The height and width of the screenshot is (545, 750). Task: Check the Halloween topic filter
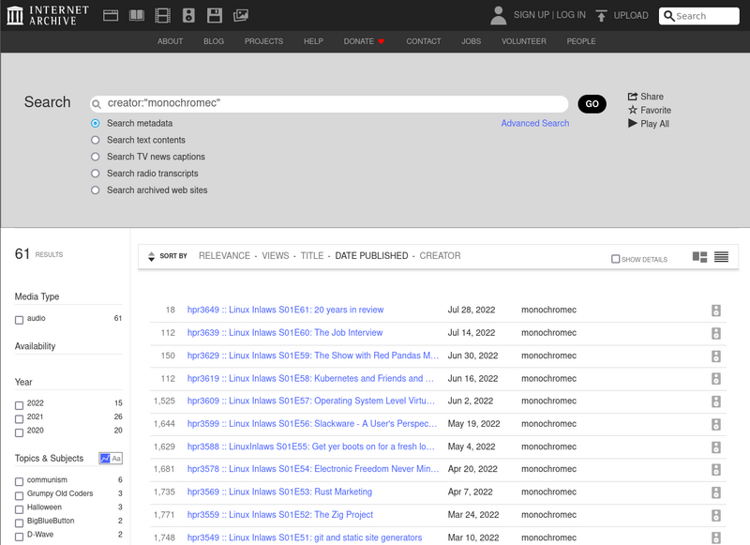click(19, 509)
